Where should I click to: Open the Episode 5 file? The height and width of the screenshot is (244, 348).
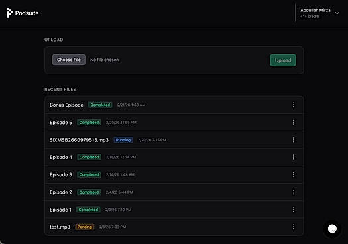(61, 123)
